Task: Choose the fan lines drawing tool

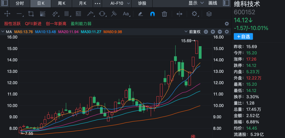Action: (x=43, y=14)
